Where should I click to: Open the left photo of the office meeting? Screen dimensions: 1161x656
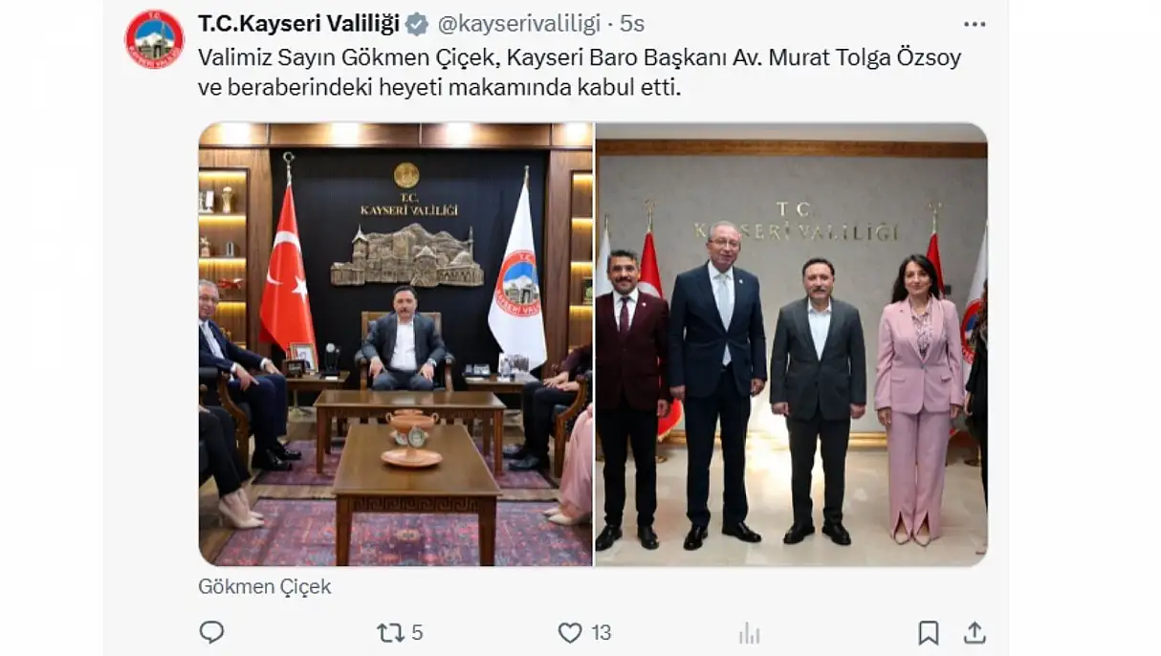[x=396, y=344]
